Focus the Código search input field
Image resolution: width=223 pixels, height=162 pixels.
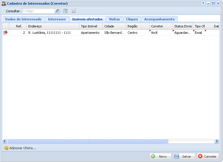39,11
